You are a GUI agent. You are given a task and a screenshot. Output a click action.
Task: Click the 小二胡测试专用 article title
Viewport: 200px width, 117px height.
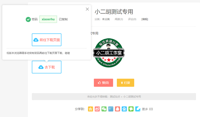[114, 12]
